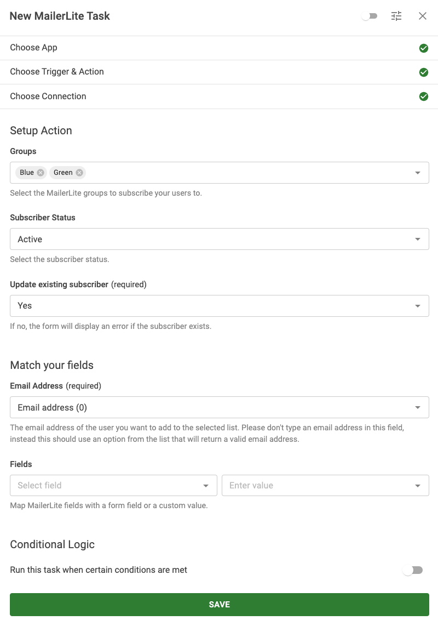Remove the Green group chip
This screenshot has width=438, height=626.
[x=79, y=173]
